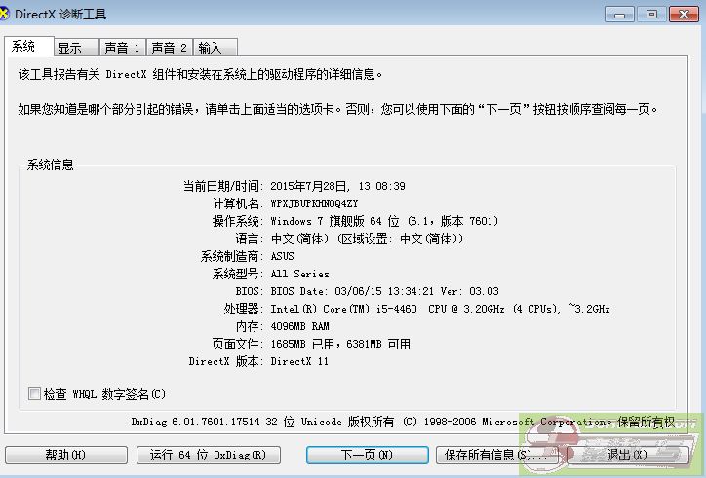Maximize the DirectX diagnostic tool window
The image size is (706, 478).
tap(651, 14)
